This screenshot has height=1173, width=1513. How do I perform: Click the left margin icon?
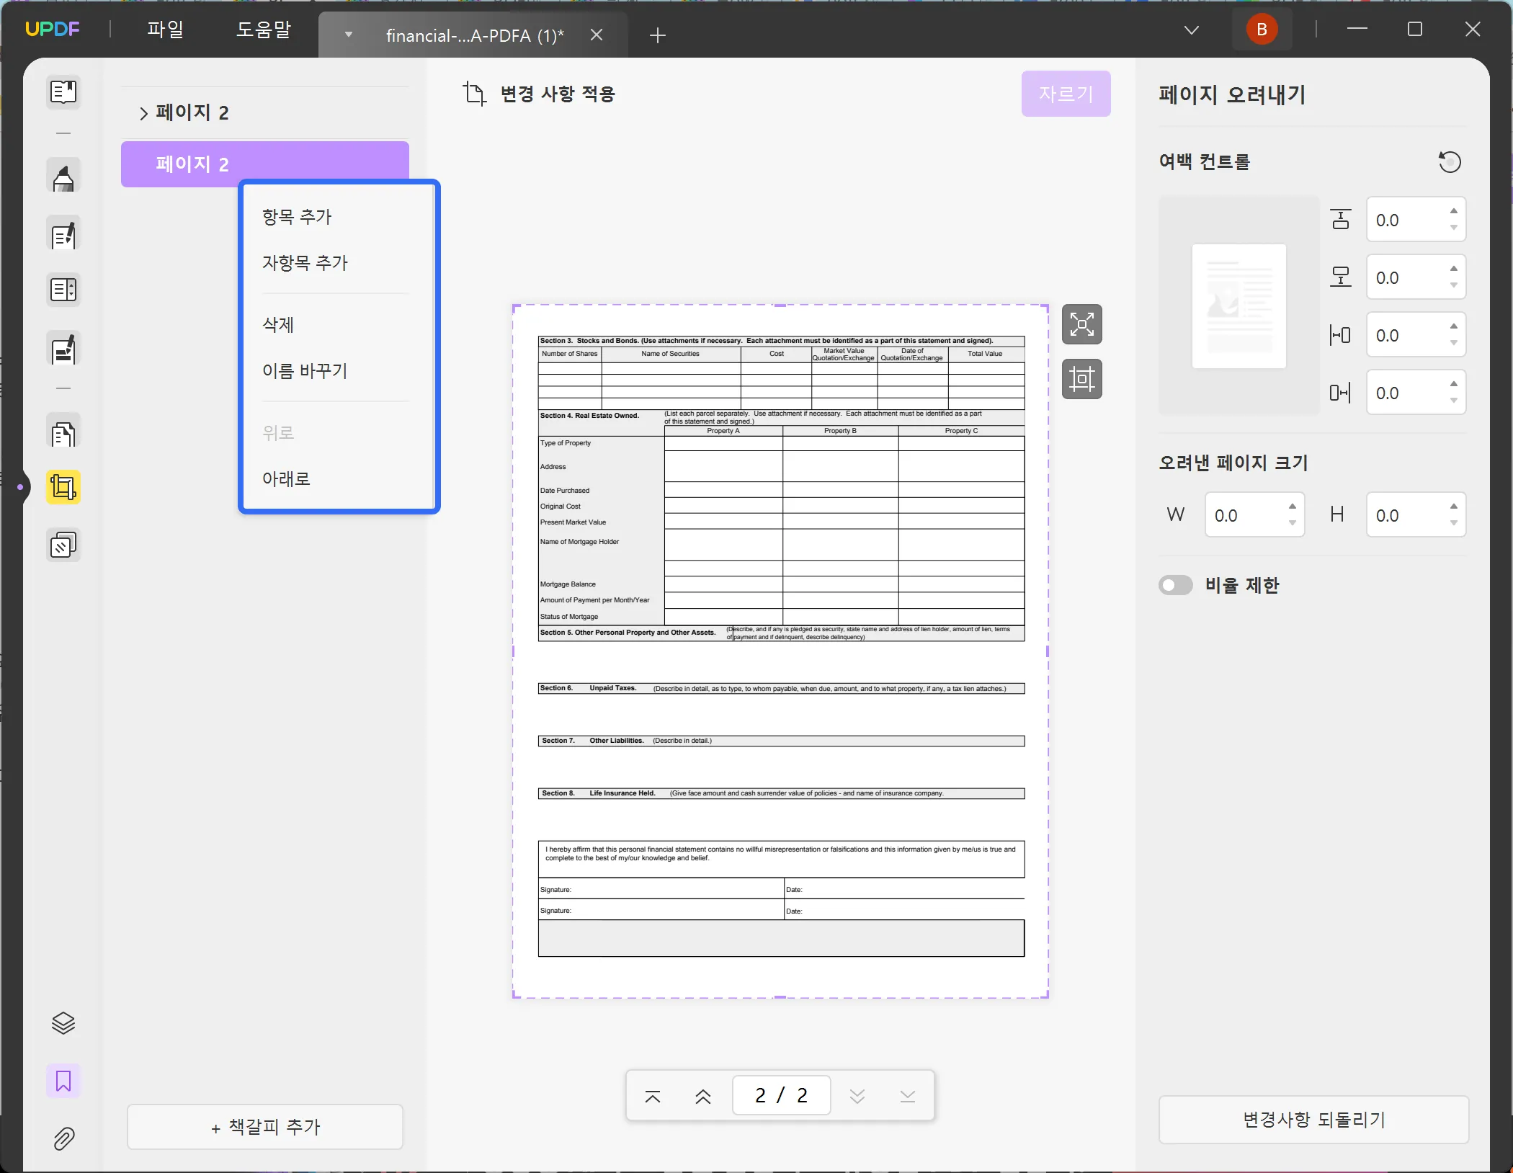(x=1340, y=334)
